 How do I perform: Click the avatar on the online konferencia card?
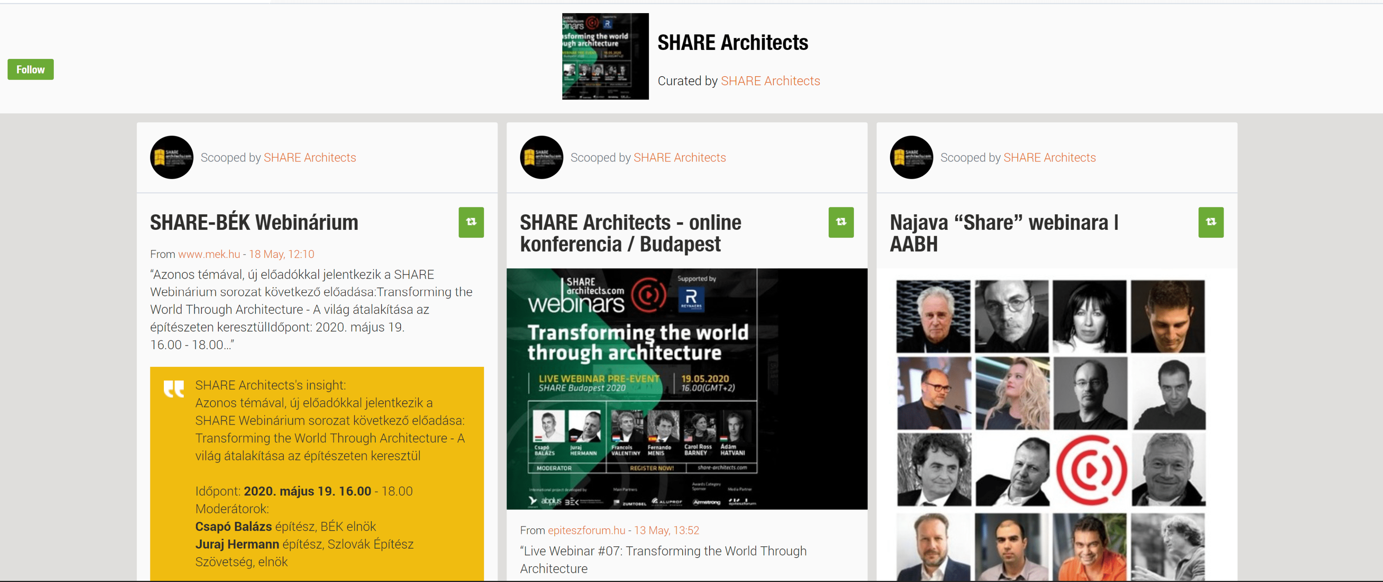(541, 157)
